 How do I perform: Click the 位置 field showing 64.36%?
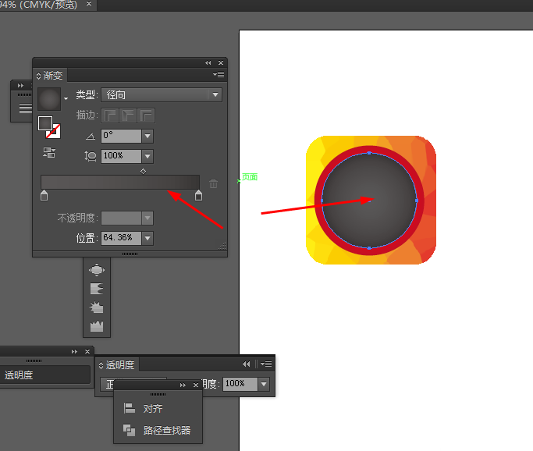[121, 238]
